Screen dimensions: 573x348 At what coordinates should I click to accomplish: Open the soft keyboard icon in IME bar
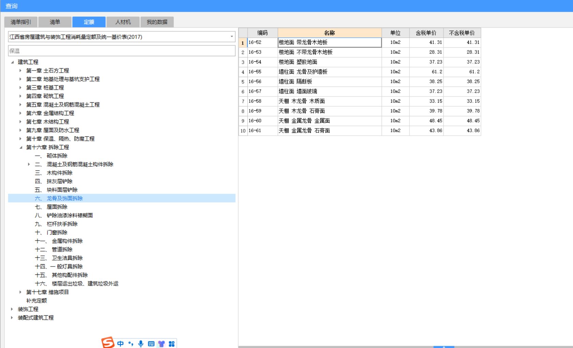(151, 344)
